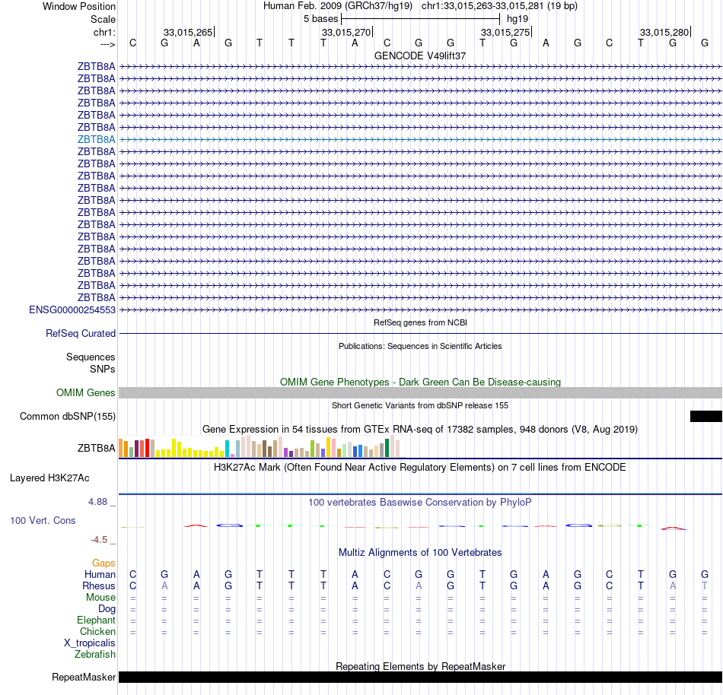Click '100 vertebrates Basewise Conservation by PhyloP' title
Viewport: 723px width, 695px height.
point(420,503)
